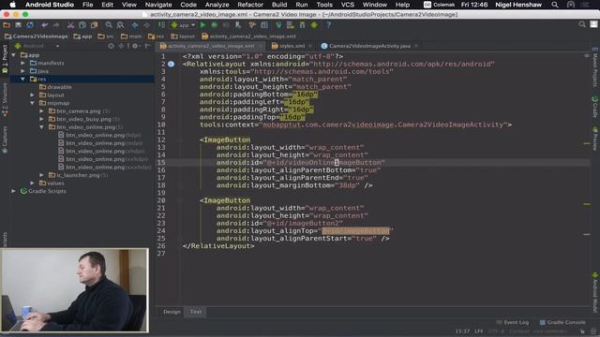Click the Synchronize toolbar icon
Viewport: 600px width, 337px height.
(30, 25)
